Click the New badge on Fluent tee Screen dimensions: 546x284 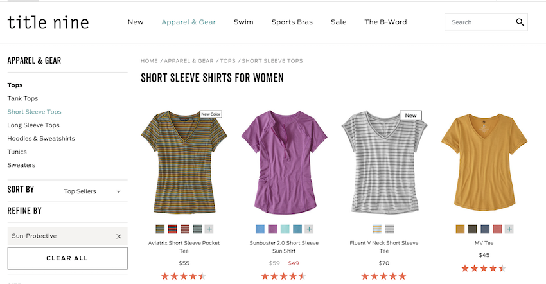(x=410, y=116)
